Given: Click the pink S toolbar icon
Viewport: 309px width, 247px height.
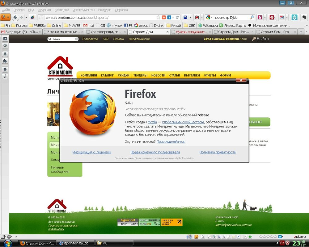Looking at the screenshot, I should point(260,17).
